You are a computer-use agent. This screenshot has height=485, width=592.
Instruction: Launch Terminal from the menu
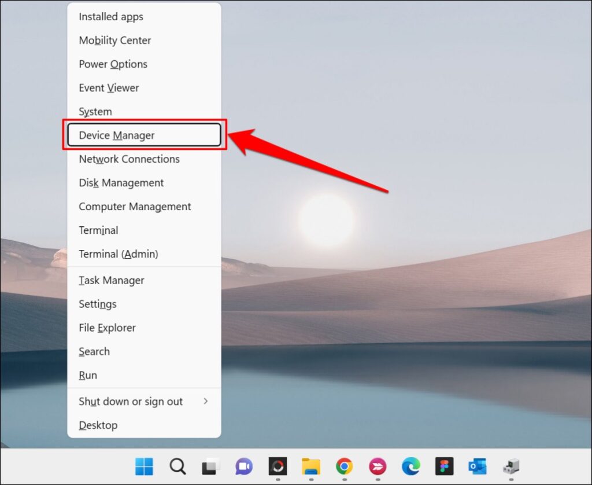pyautogui.click(x=144, y=230)
